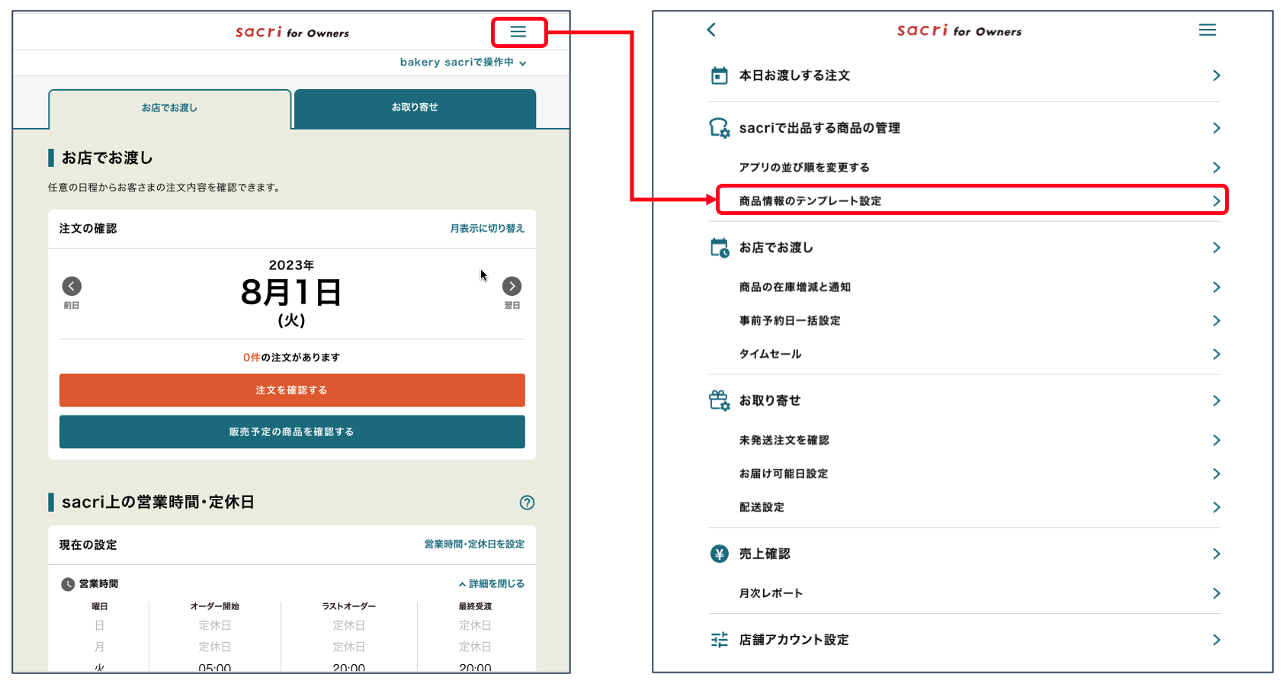Image resolution: width=1283 pixels, height=684 pixels.
Task: Click sacri for Owners logo in right panel
Action: coord(959,30)
